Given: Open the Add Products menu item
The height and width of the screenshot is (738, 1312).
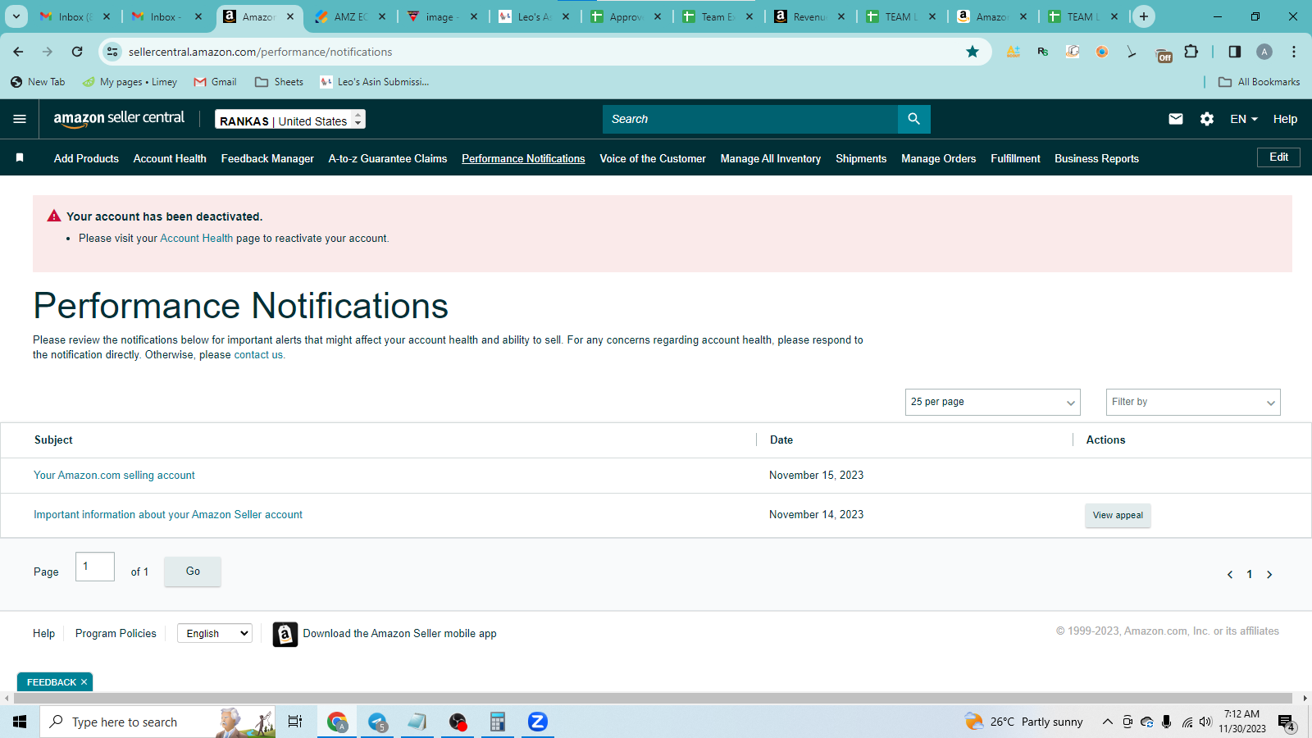Looking at the screenshot, I should pyautogui.click(x=86, y=158).
